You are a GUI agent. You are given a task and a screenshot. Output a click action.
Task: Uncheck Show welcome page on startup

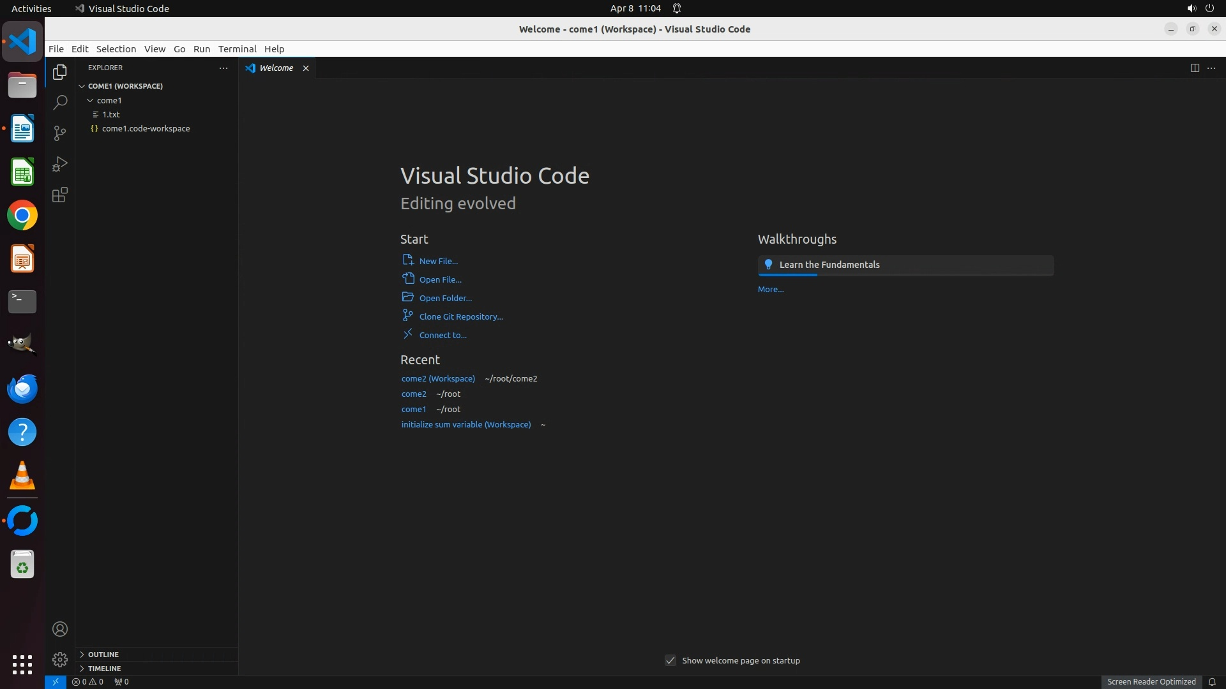[670, 660]
